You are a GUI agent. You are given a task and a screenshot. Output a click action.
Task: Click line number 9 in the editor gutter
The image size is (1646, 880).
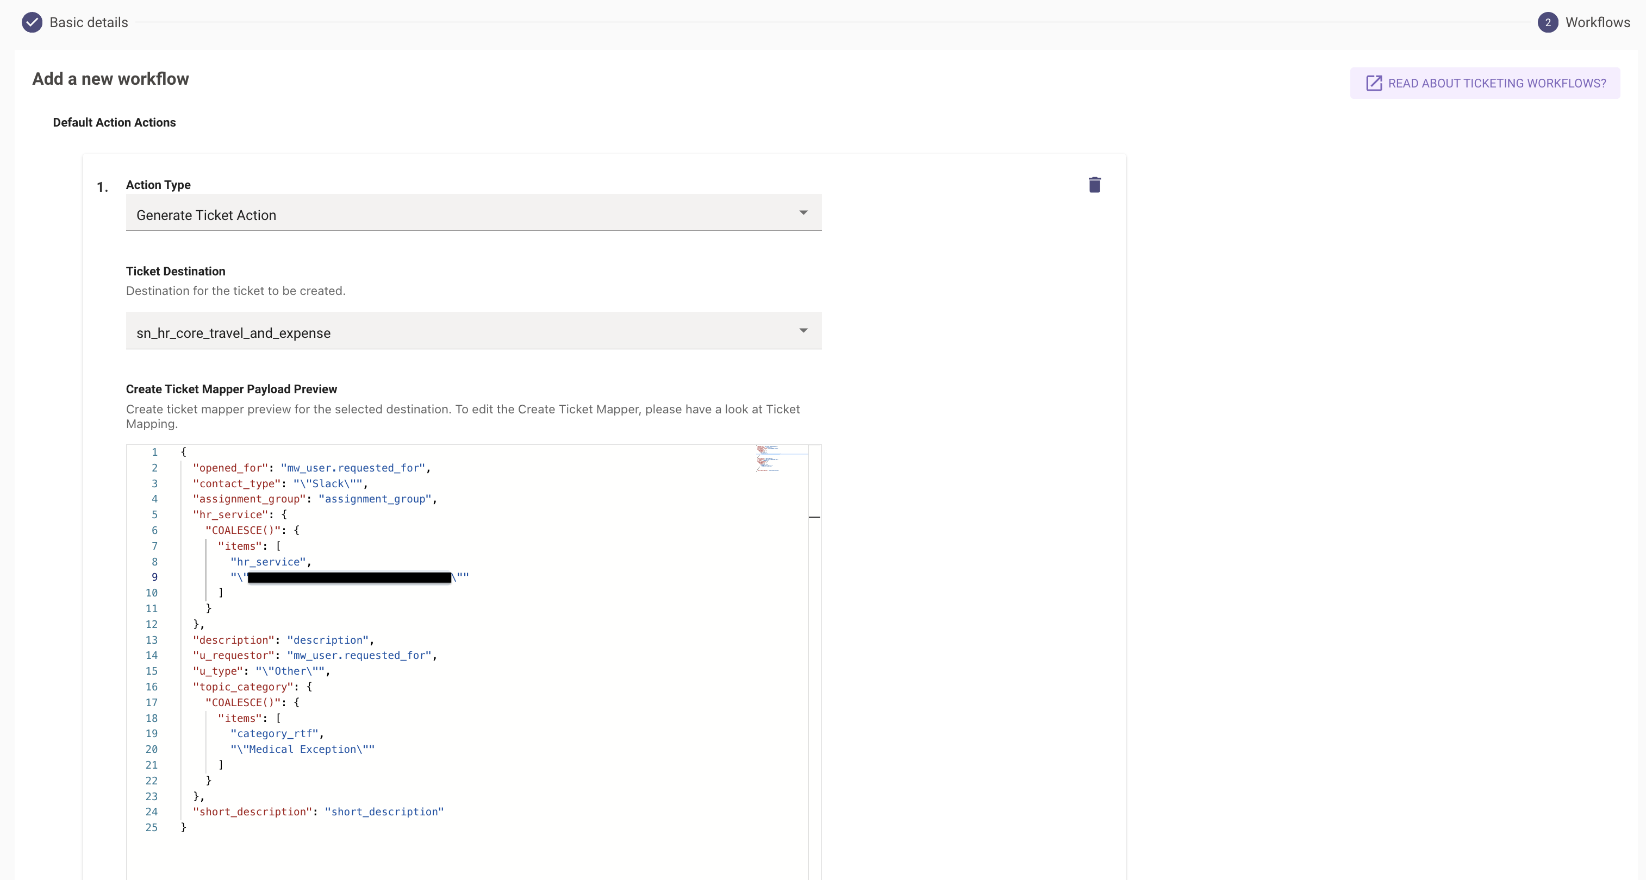[x=154, y=577]
